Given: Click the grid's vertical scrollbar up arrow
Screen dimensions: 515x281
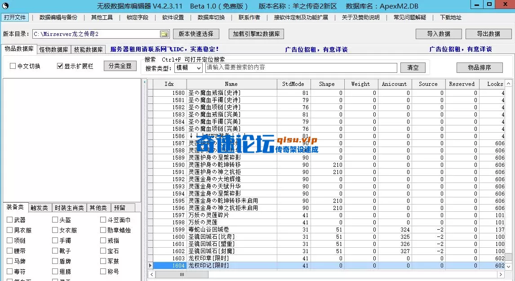Looking at the screenshot, I should click(508, 84).
